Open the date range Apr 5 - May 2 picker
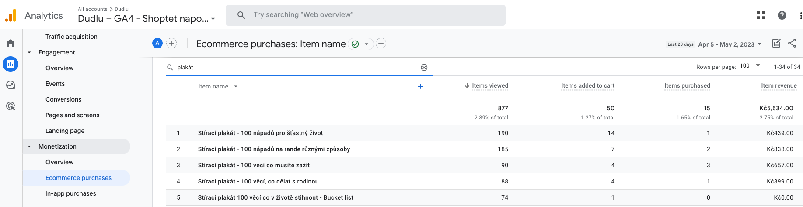 [x=730, y=44]
